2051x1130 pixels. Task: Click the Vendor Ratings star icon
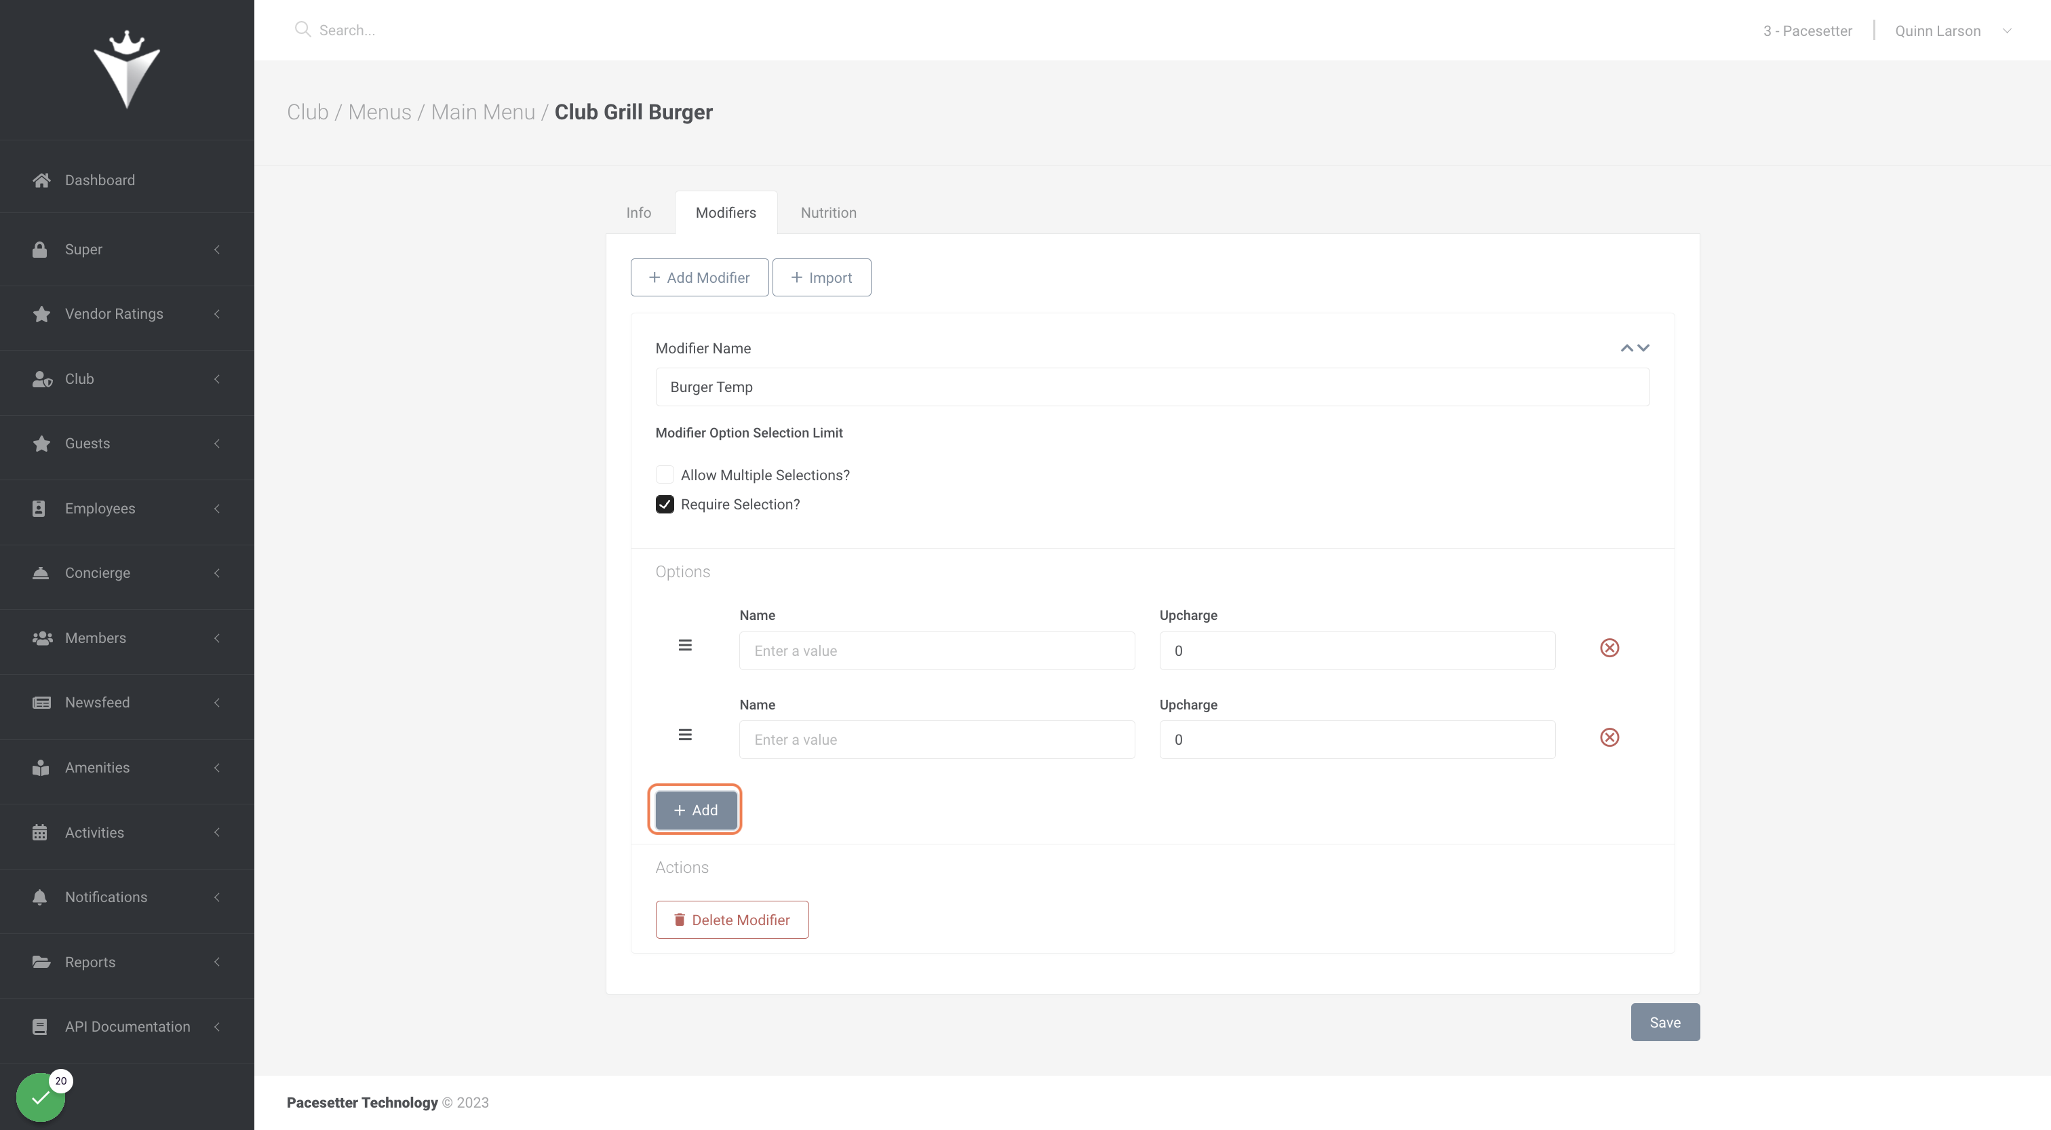pos(41,314)
